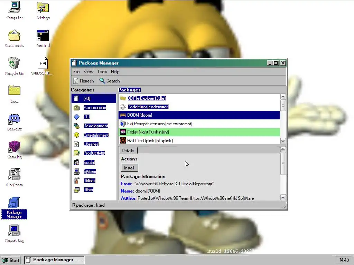Select the Accessories category
354x265 pixels.
pos(94,108)
